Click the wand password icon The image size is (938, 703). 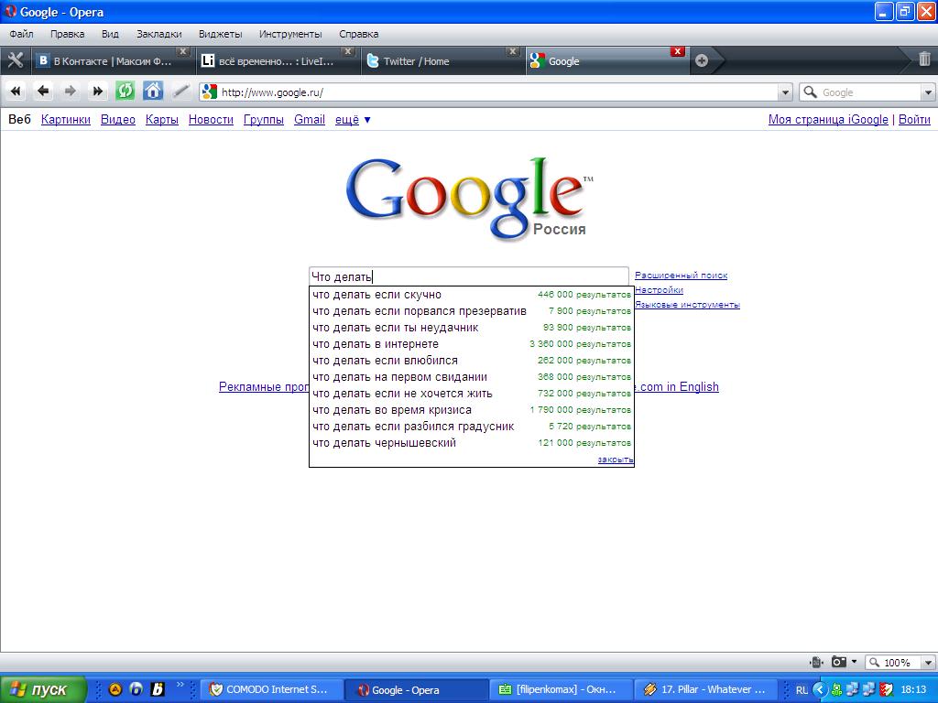(x=180, y=92)
